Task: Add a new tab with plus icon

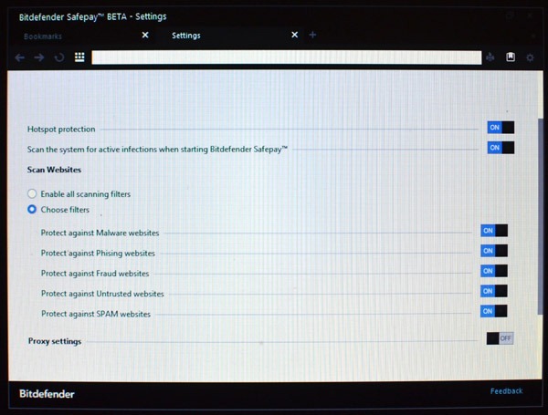Action: tap(312, 35)
